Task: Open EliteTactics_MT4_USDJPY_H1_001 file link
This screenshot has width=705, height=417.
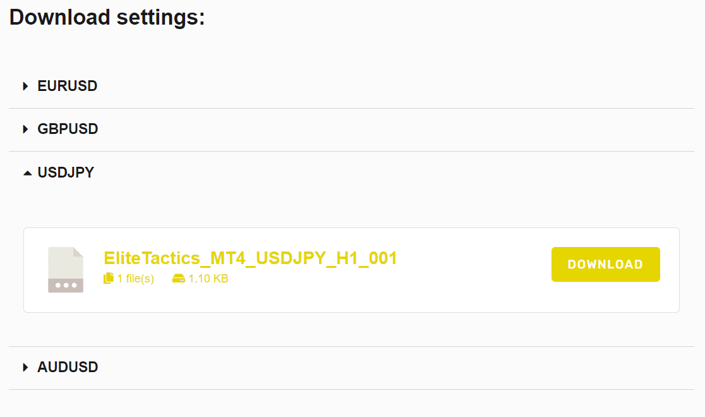Action: click(x=250, y=258)
